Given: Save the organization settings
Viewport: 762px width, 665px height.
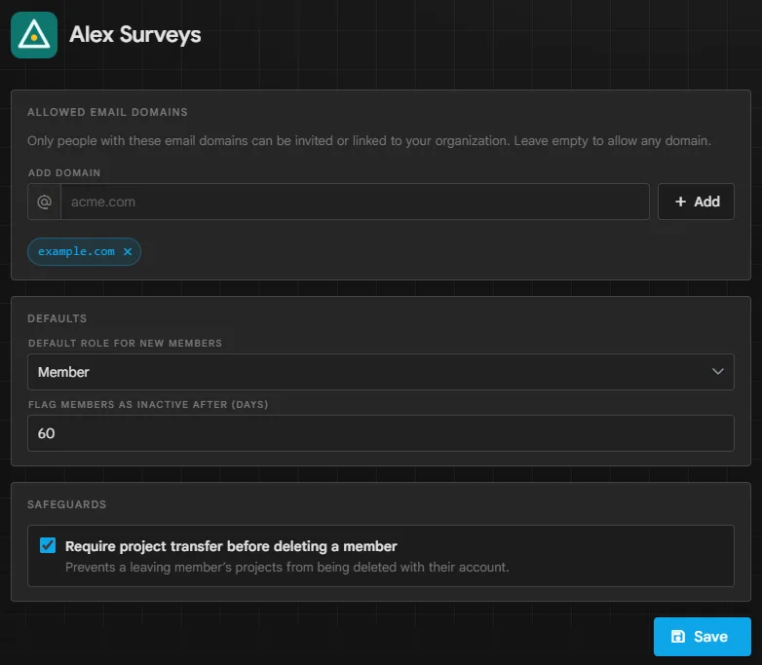Looking at the screenshot, I should point(703,637).
